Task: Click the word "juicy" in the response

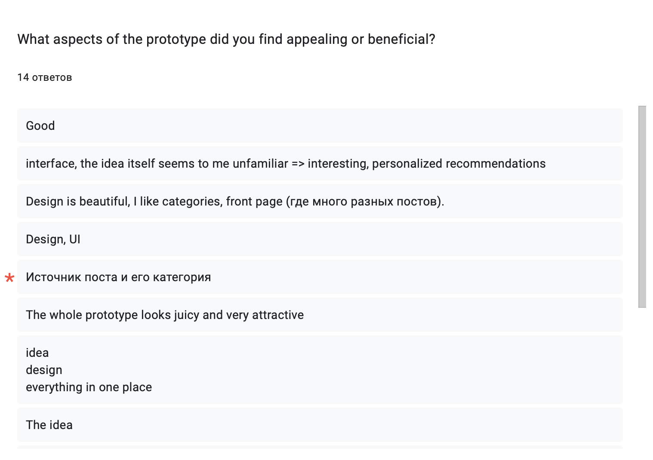Action: (x=186, y=315)
